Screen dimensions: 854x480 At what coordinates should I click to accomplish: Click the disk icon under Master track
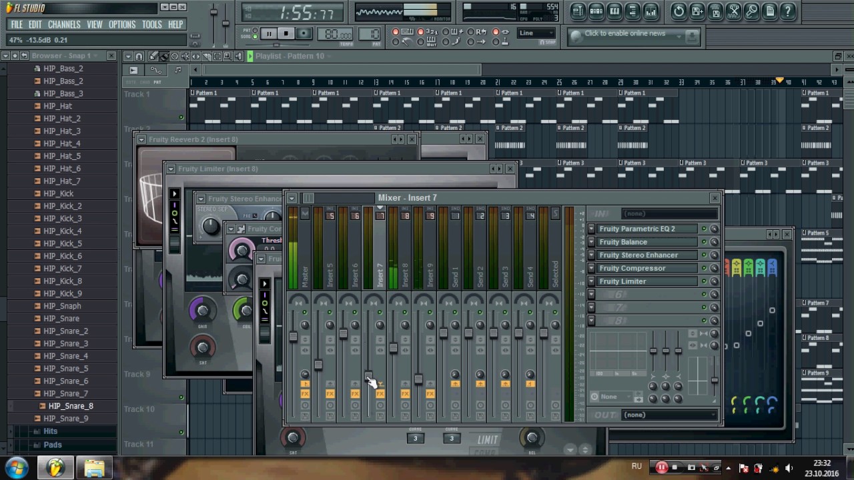click(305, 417)
